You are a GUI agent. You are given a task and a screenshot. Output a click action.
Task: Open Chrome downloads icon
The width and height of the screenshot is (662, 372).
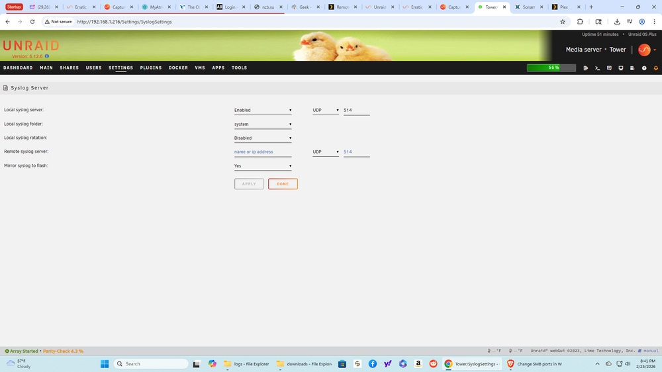[x=617, y=22]
